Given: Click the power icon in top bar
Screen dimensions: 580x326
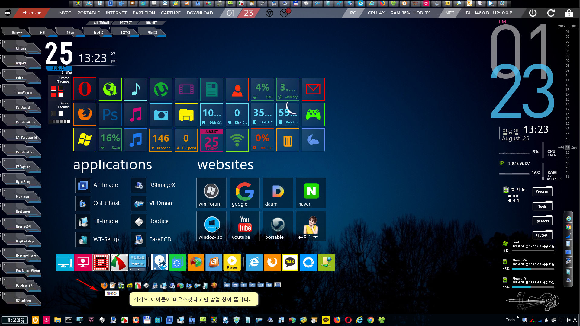Looking at the screenshot, I should (533, 13).
